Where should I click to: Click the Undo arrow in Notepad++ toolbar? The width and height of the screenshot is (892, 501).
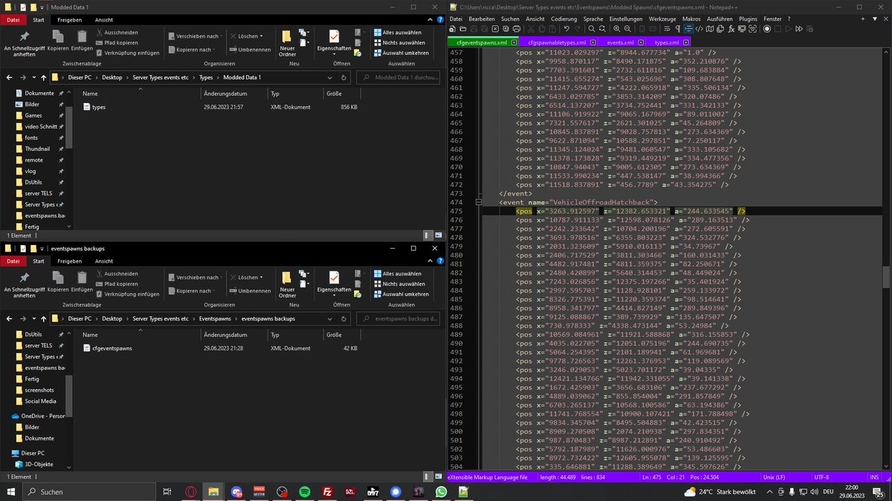[566, 29]
